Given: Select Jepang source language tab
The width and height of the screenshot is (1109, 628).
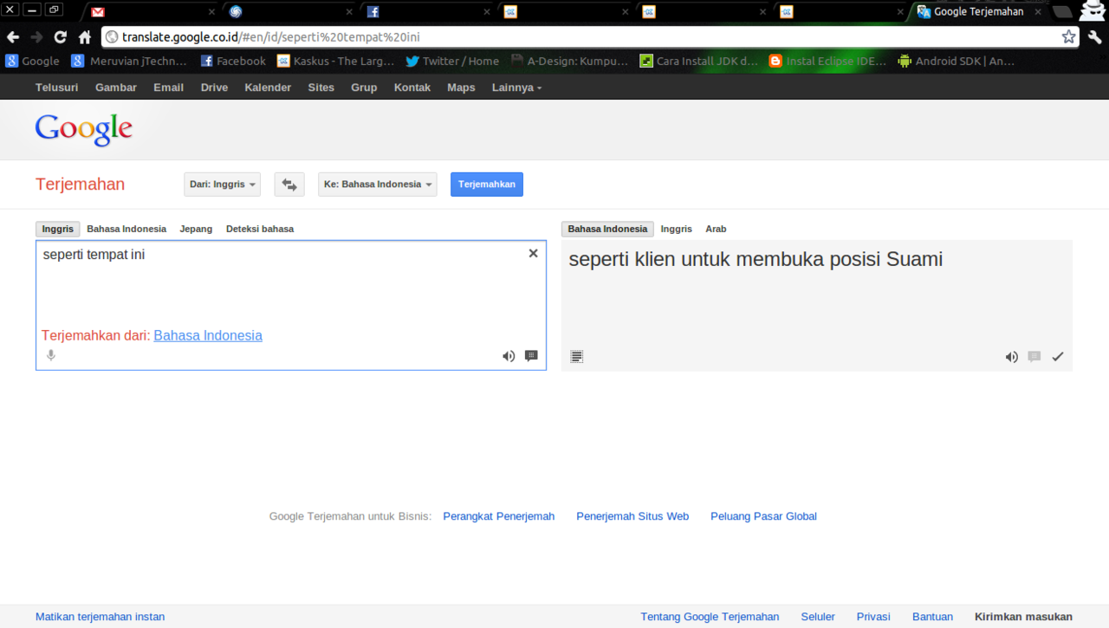Looking at the screenshot, I should [196, 229].
